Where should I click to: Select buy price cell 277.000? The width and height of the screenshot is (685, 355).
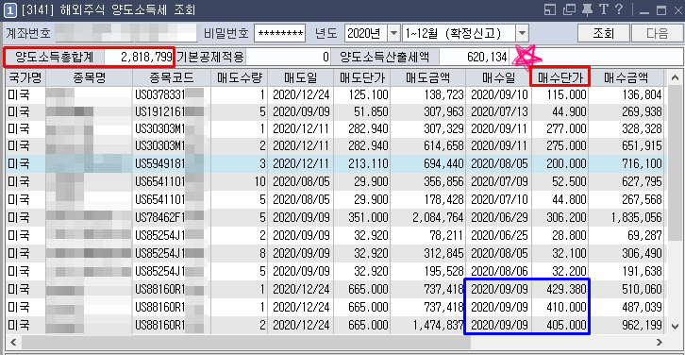pyautogui.click(x=560, y=129)
